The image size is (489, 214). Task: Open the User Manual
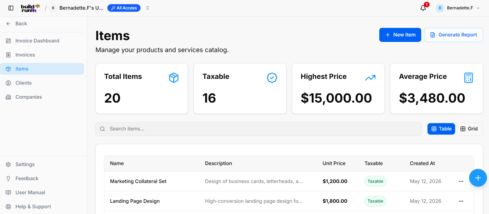[42, 193]
